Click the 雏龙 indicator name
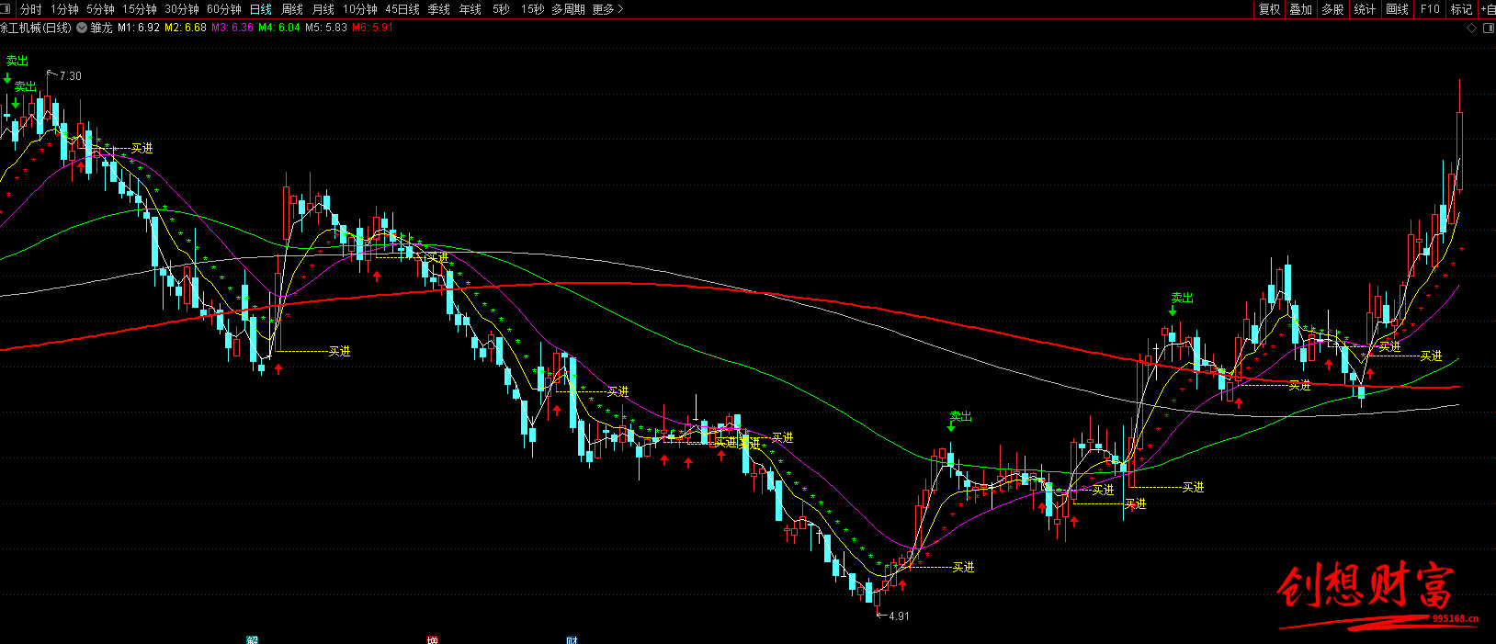Viewport: 1496px width, 644px height. [101, 28]
